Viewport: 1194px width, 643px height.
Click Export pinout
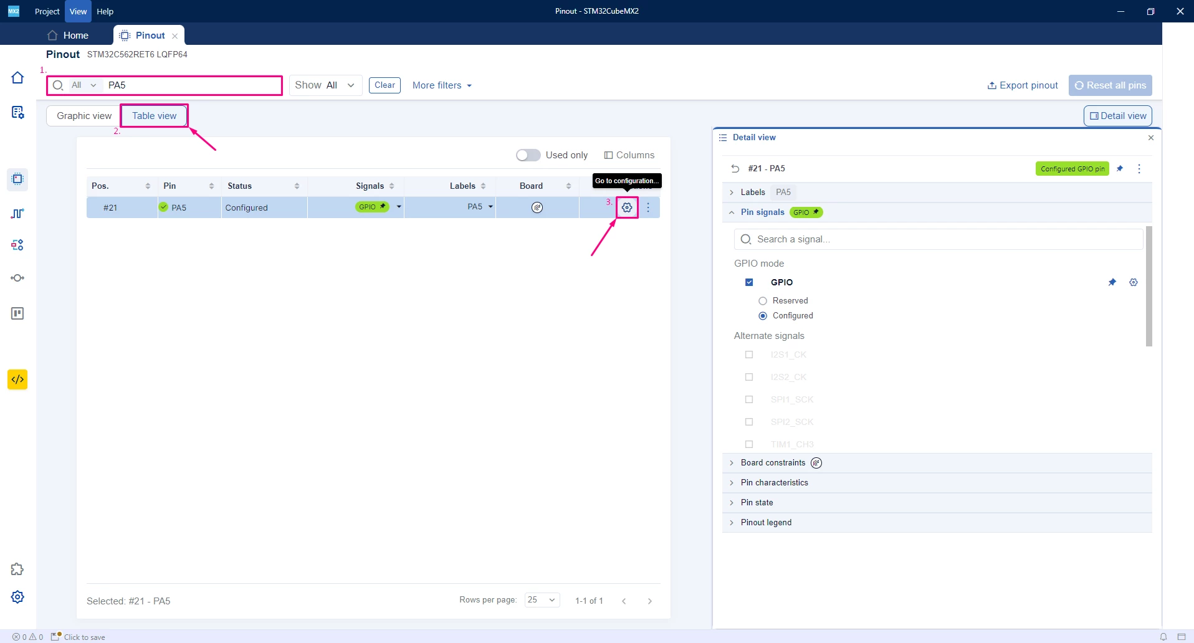point(1023,85)
